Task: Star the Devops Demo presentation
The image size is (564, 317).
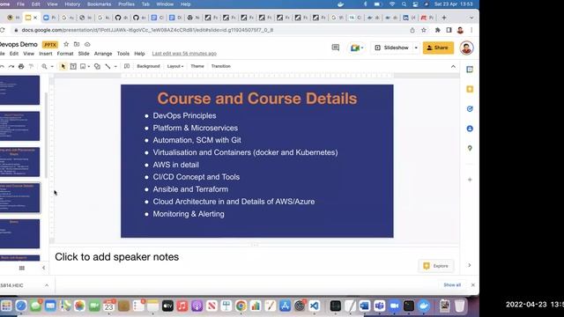Action: 66,44
